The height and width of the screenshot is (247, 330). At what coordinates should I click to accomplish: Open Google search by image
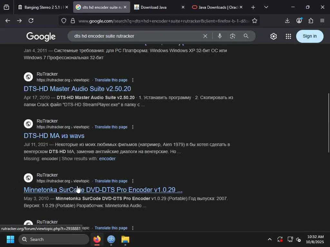tap(233, 36)
